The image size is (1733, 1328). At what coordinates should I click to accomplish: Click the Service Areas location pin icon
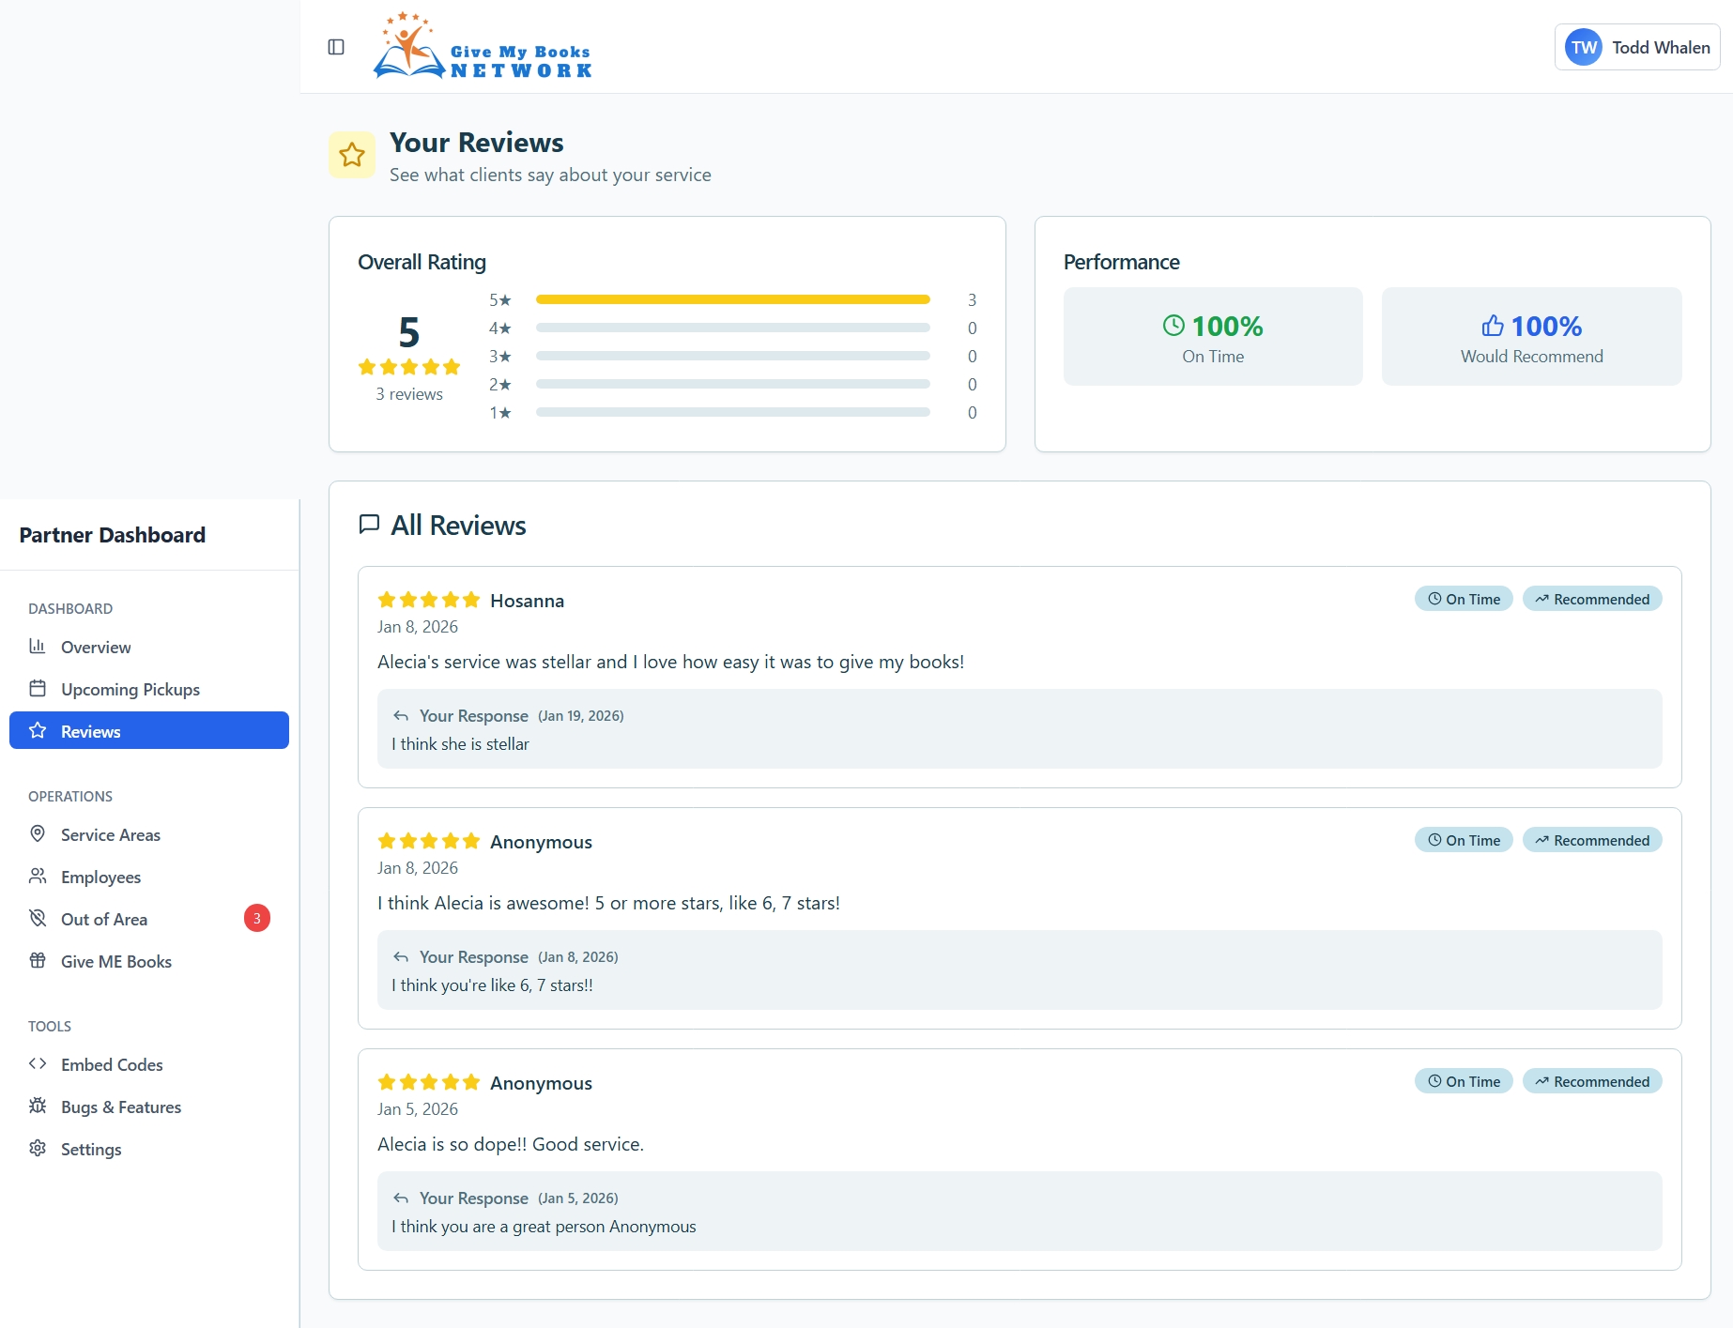[37, 834]
